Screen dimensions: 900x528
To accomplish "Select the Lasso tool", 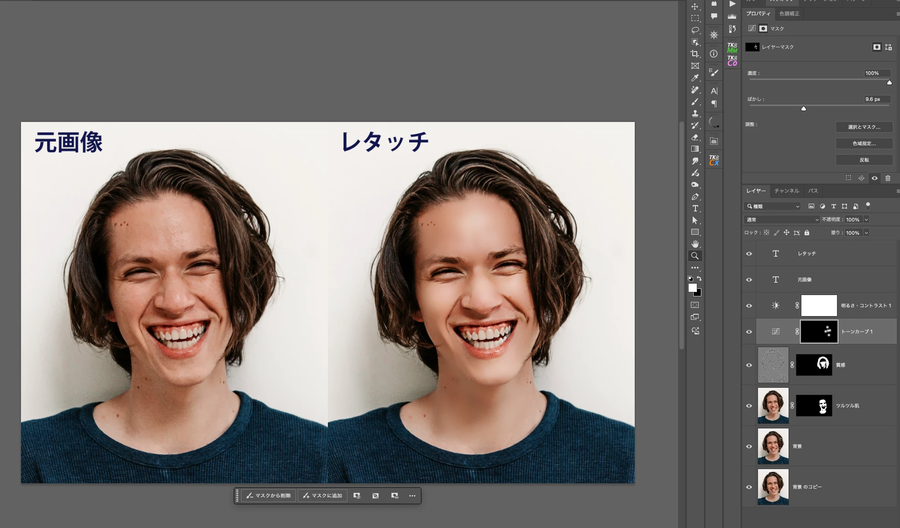I will click(x=695, y=30).
